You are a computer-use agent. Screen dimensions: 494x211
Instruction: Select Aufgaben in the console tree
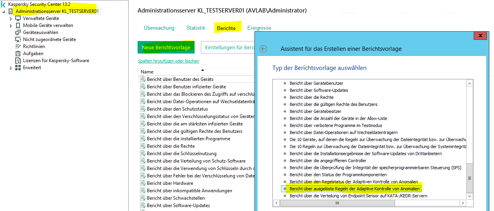(33, 54)
